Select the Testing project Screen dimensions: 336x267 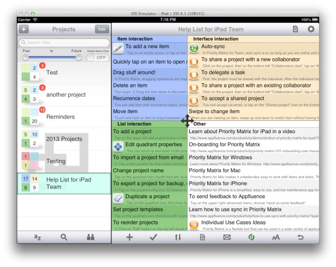tap(64, 161)
